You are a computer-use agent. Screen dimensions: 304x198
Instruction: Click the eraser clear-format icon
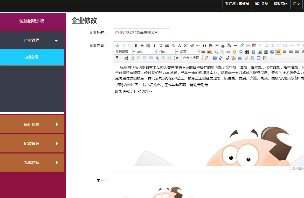point(241,46)
